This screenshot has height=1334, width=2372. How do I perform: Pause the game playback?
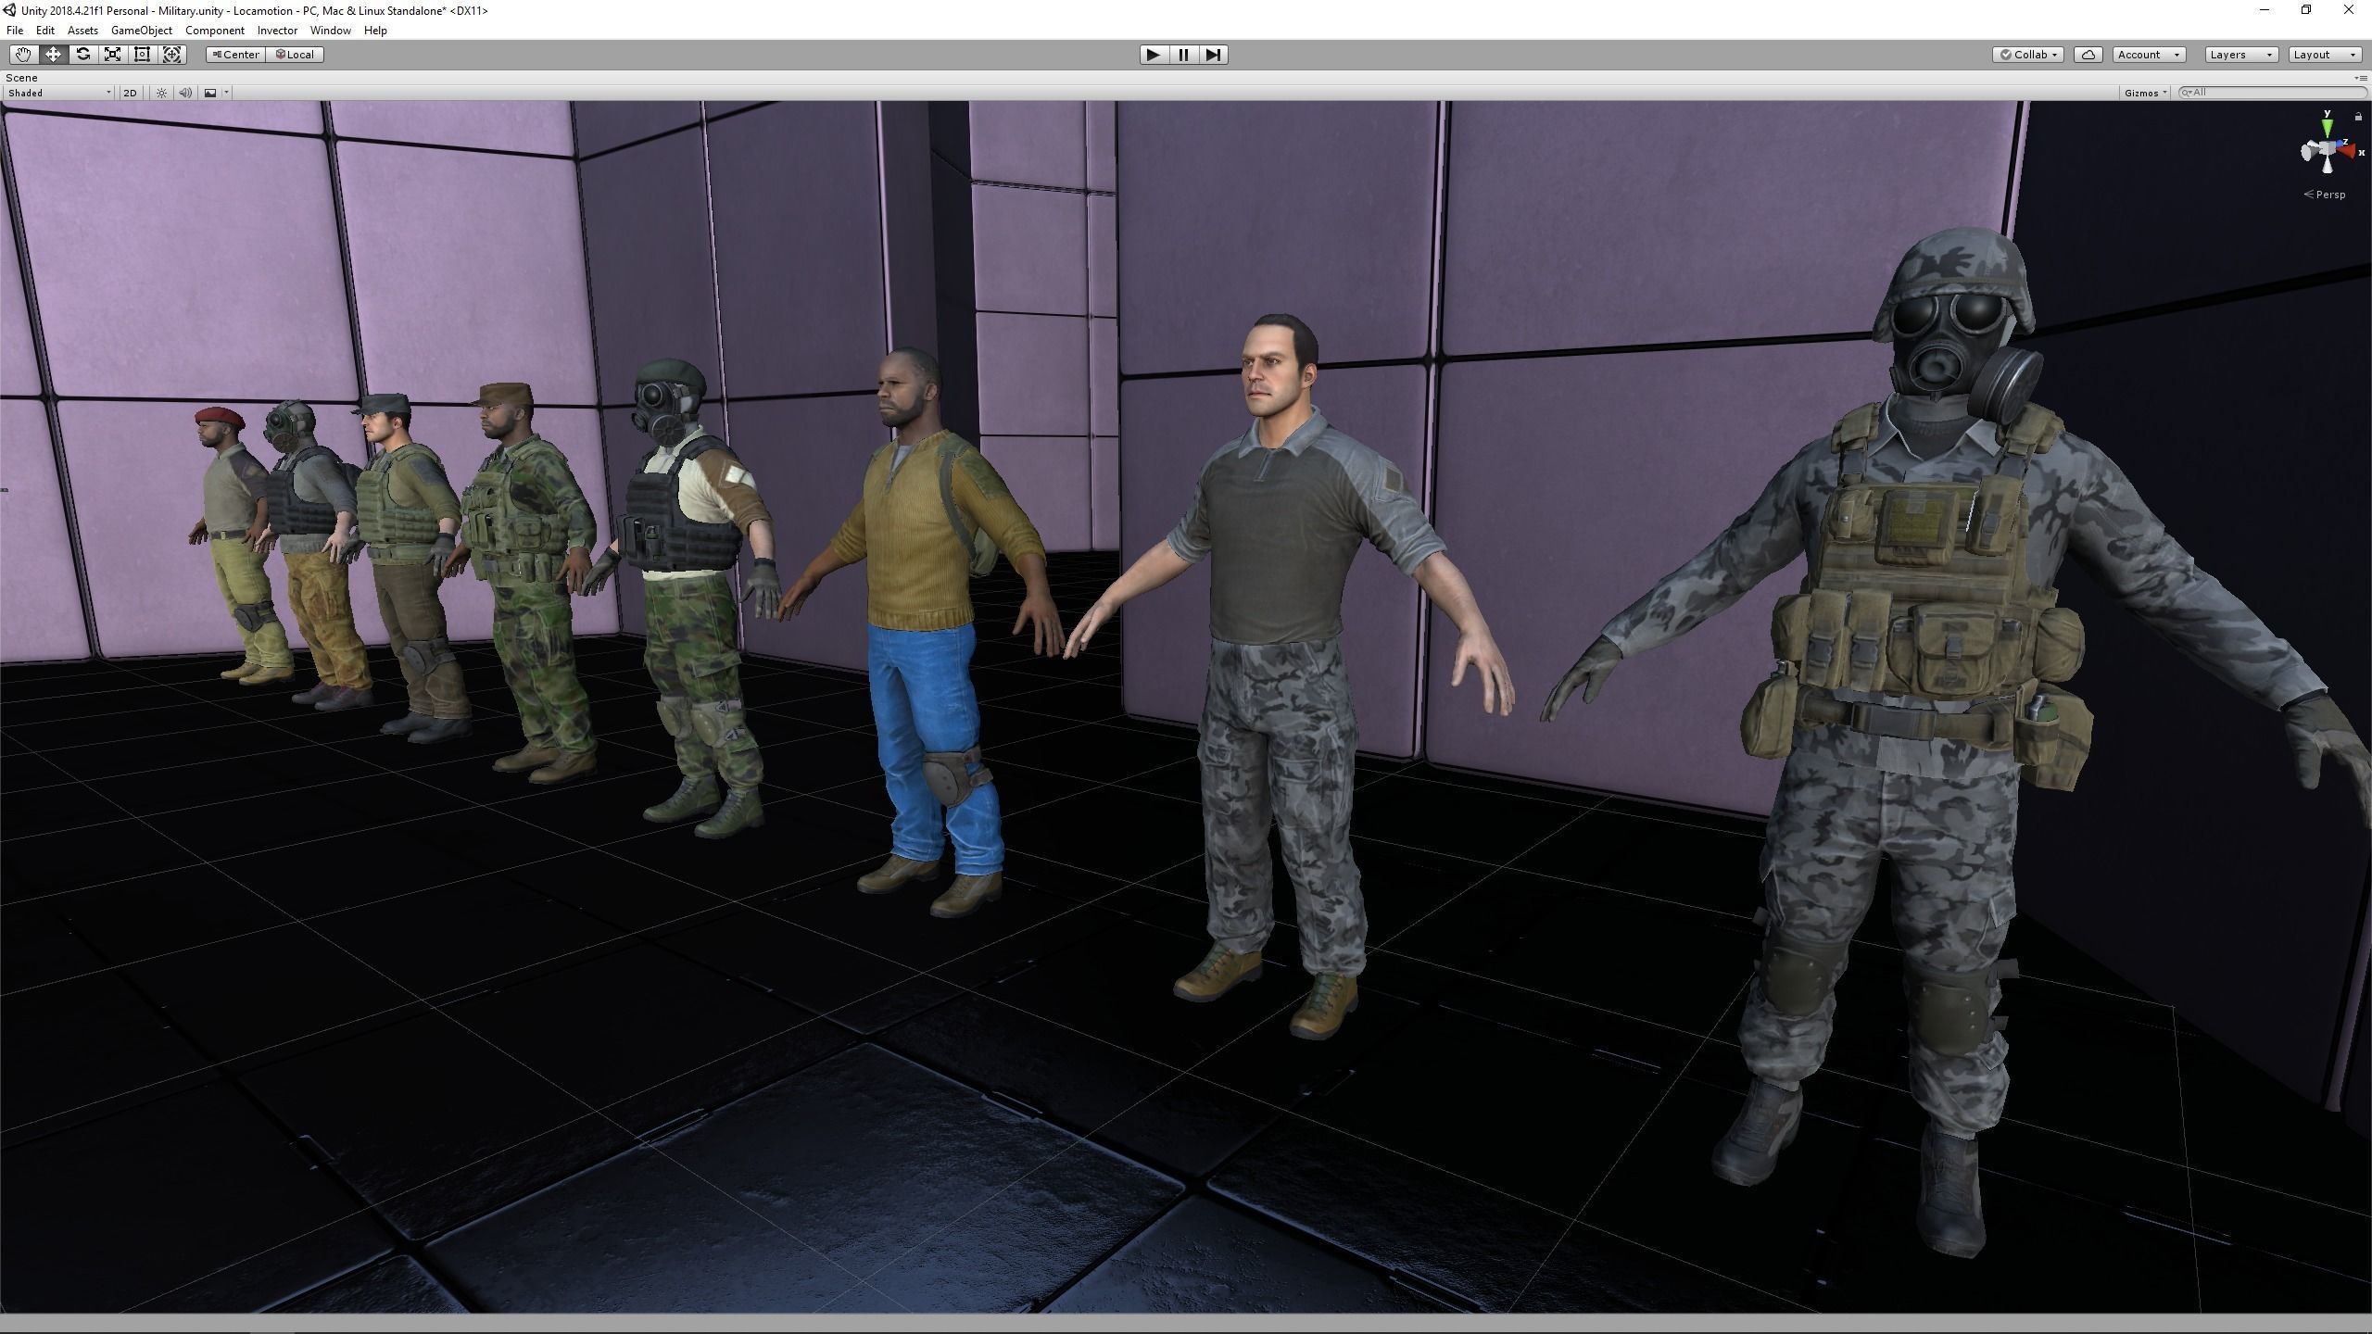point(1183,55)
